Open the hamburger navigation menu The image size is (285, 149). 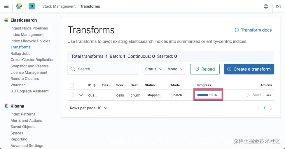(x=6, y=6)
